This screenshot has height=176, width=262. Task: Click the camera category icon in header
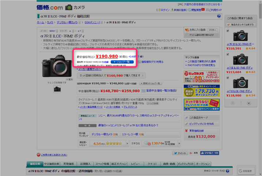tap(69, 7)
